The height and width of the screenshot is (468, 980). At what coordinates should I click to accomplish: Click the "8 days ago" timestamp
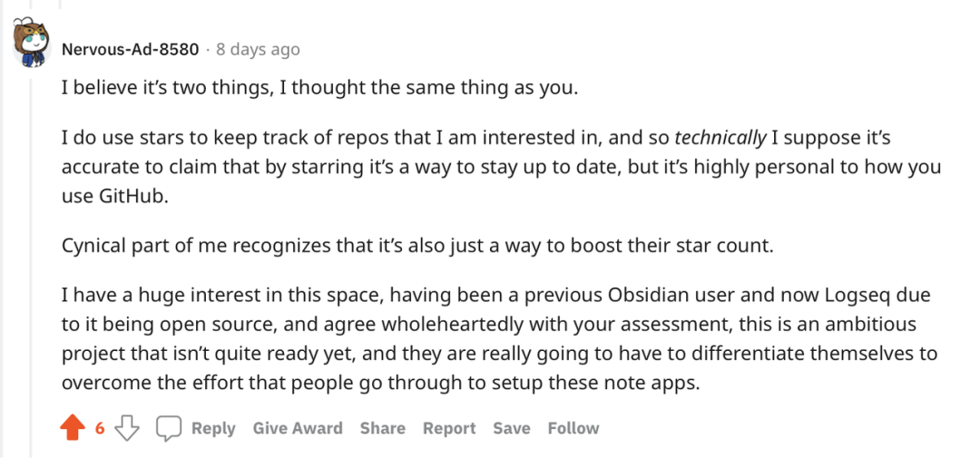point(258,49)
